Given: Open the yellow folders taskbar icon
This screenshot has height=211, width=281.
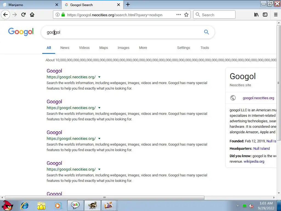Looking at the screenshot, I should [x=41, y=206].
